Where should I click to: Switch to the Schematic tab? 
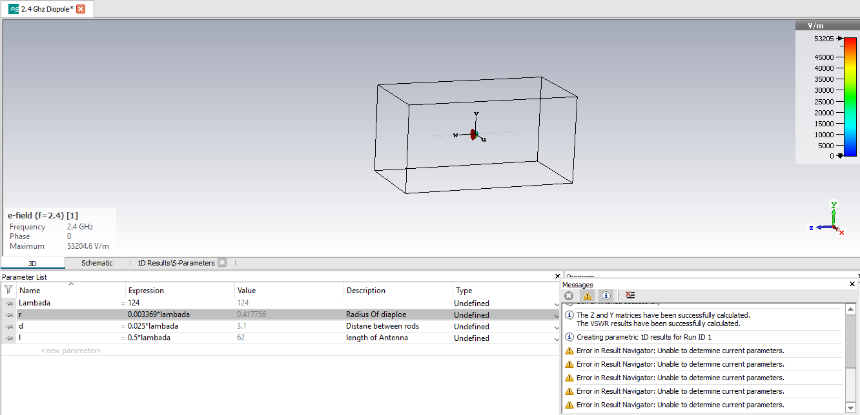pyautogui.click(x=97, y=263)
